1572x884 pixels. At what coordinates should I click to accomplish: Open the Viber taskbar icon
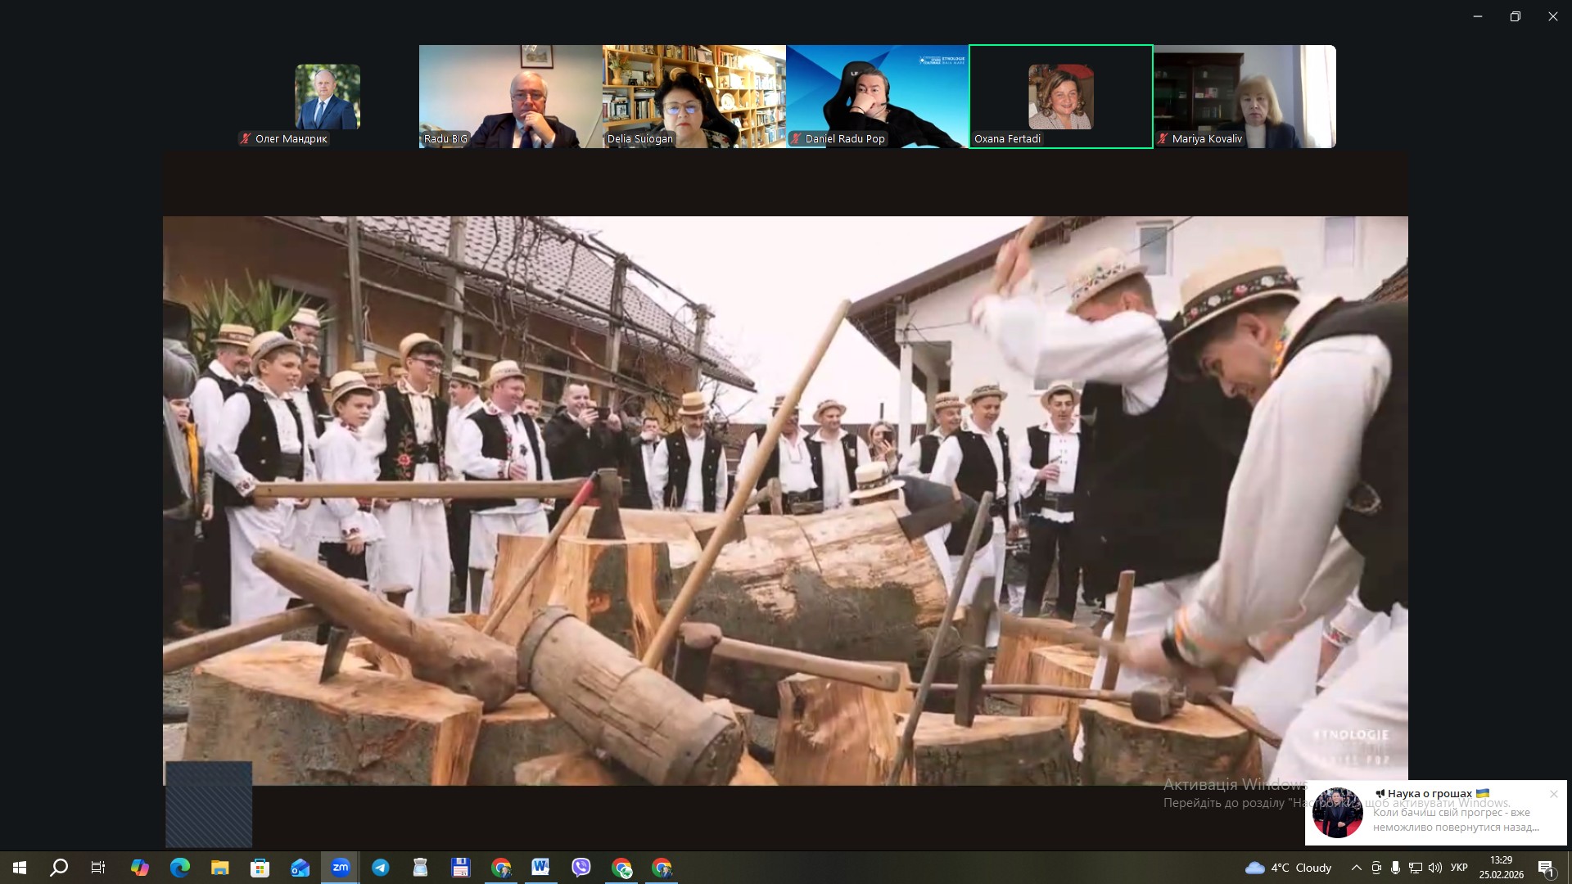pyautogui.click(x=581, y=868)
